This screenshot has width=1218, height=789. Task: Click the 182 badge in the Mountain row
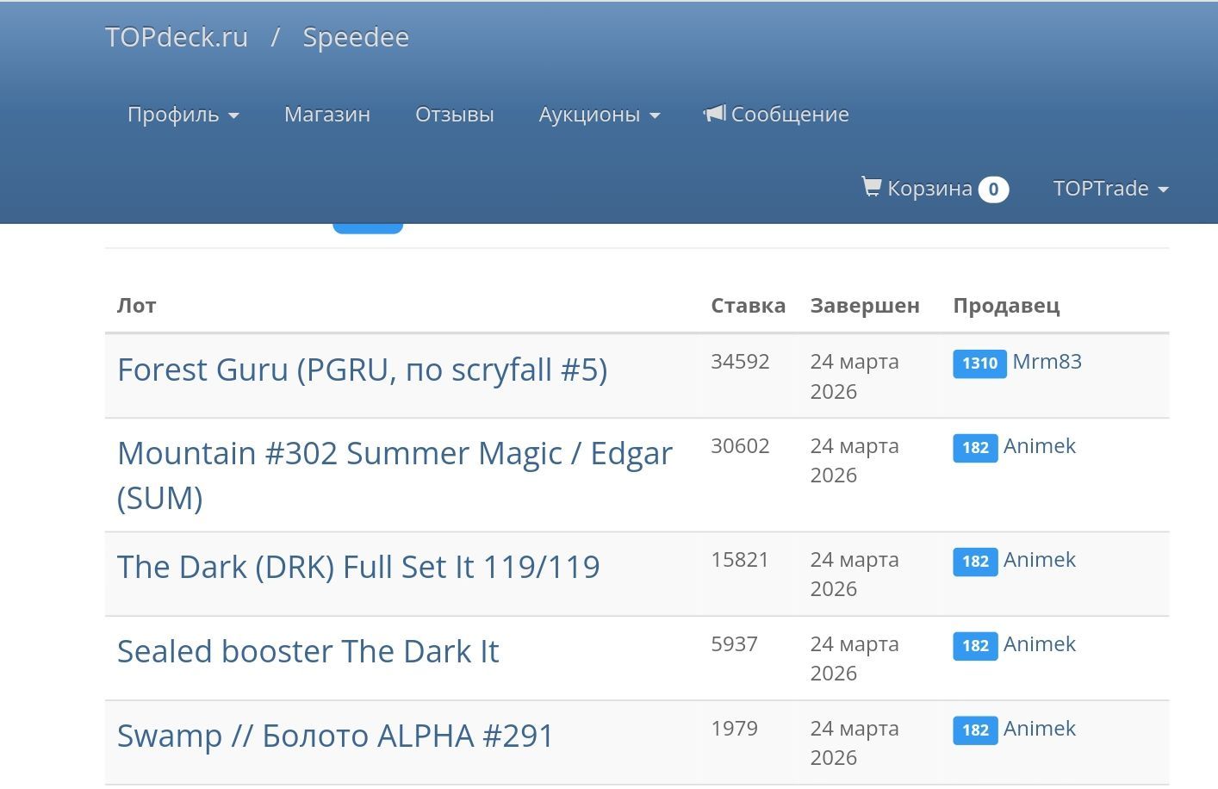(x=975, y=448)
